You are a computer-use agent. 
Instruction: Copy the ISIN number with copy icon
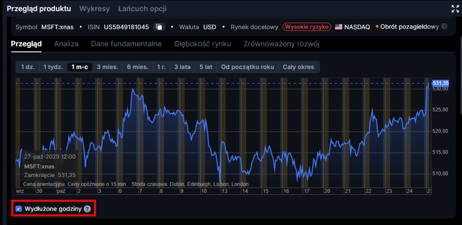(159, 27)
